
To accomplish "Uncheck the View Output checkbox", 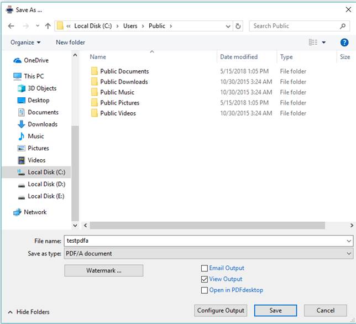I will pyautogui.click(x=205, y=279).
